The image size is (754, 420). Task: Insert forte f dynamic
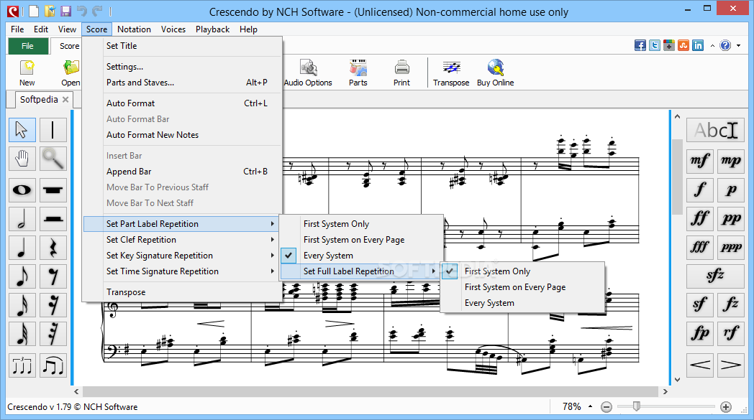click(x=699, y=190)
